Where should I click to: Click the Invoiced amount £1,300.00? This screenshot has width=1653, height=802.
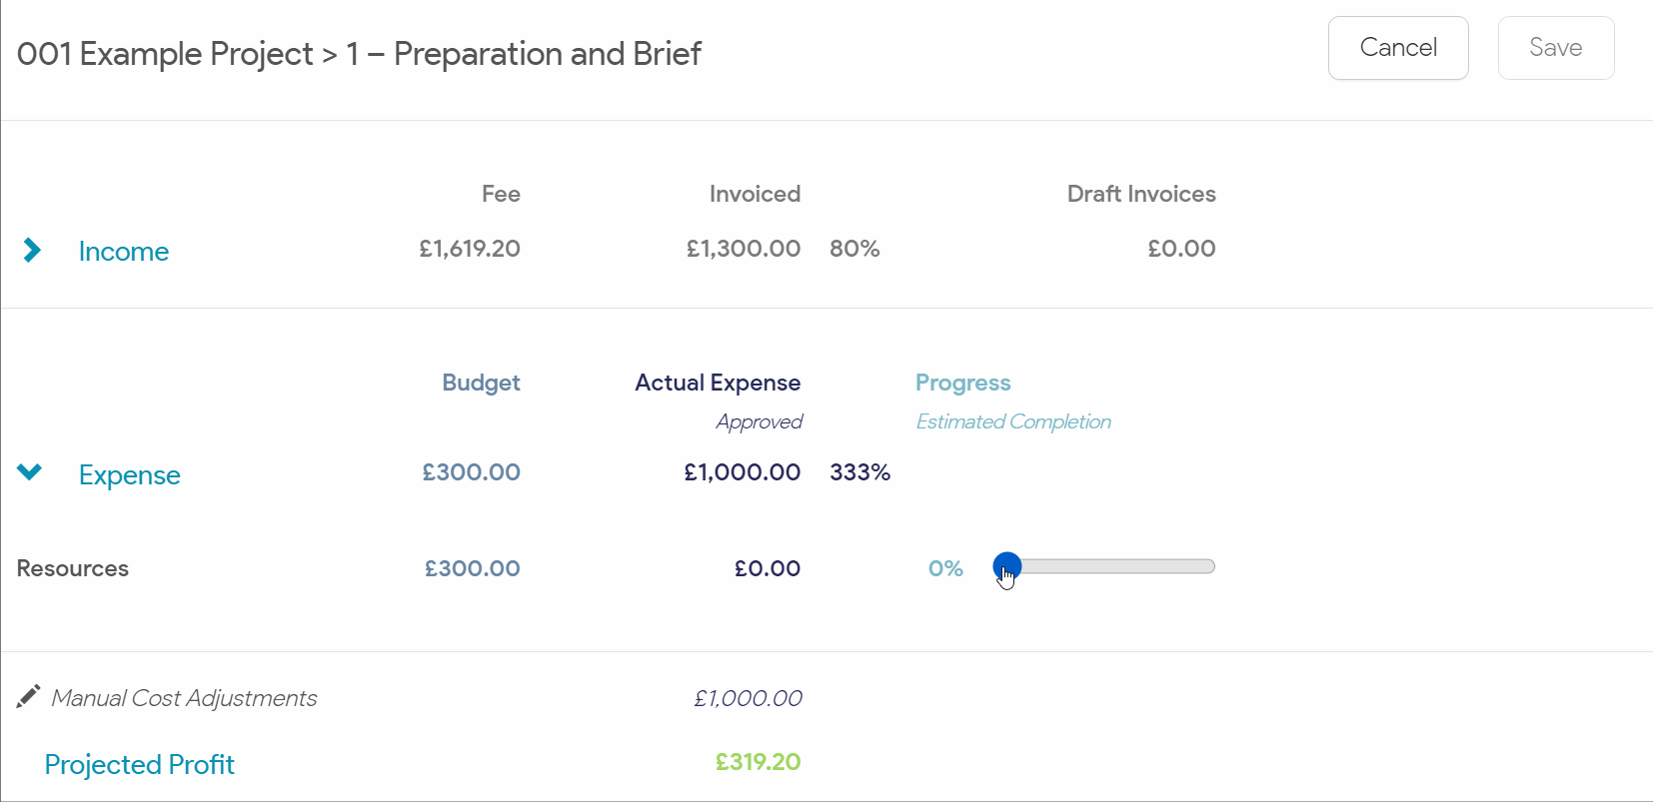743,249
